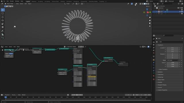The height and width of the screenshot is (103, 184).
Task: Open the File menu
Action: pos(4,1)
